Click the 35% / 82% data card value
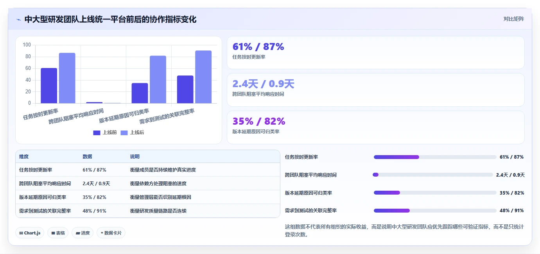This screenshot has width=540, height=254. [x=259, y=121]
